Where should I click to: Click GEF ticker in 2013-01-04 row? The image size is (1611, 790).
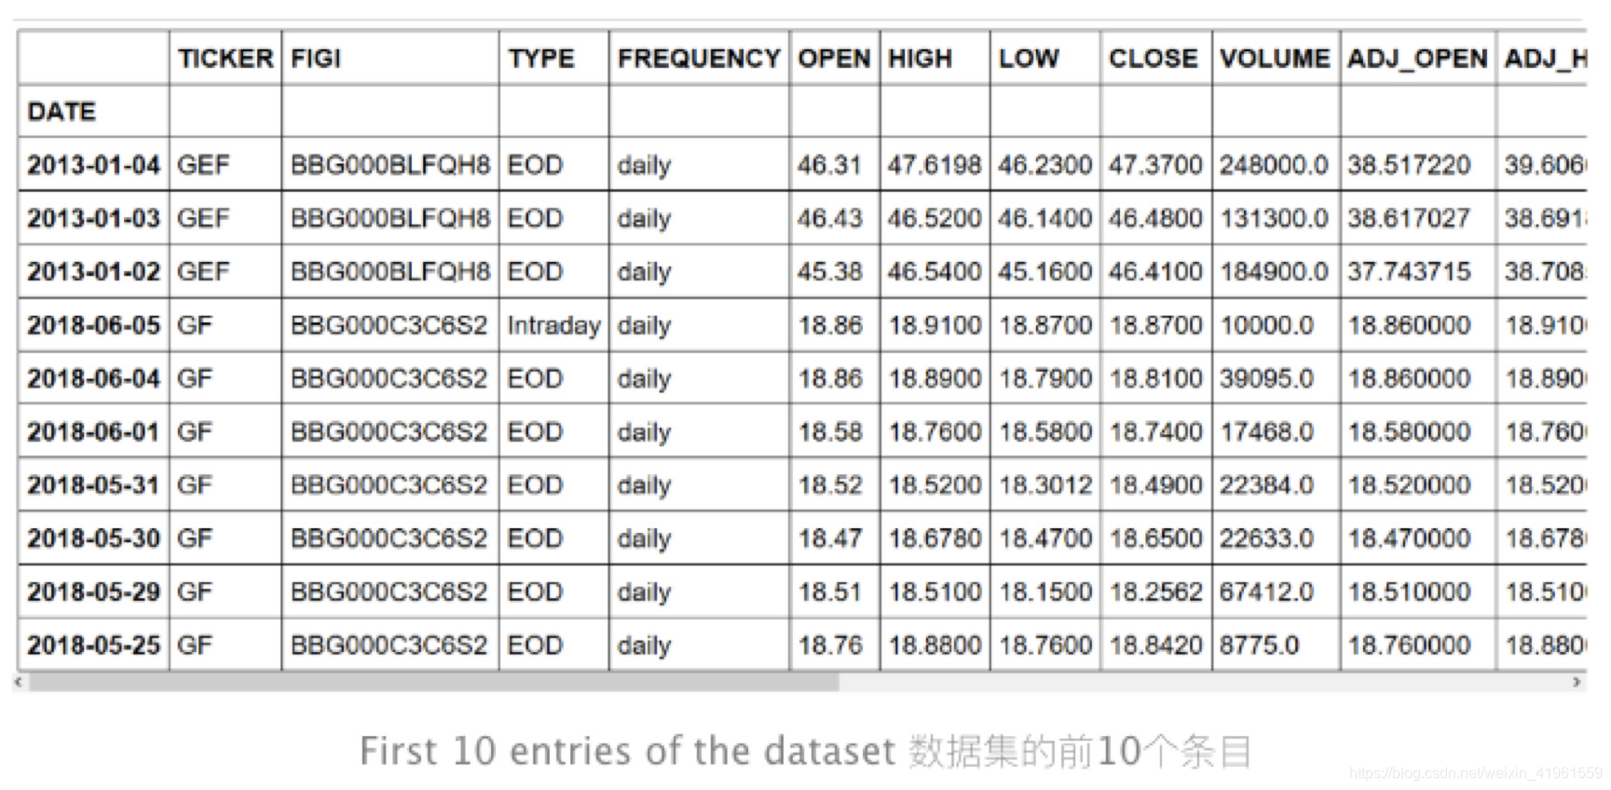coord(203,165)
